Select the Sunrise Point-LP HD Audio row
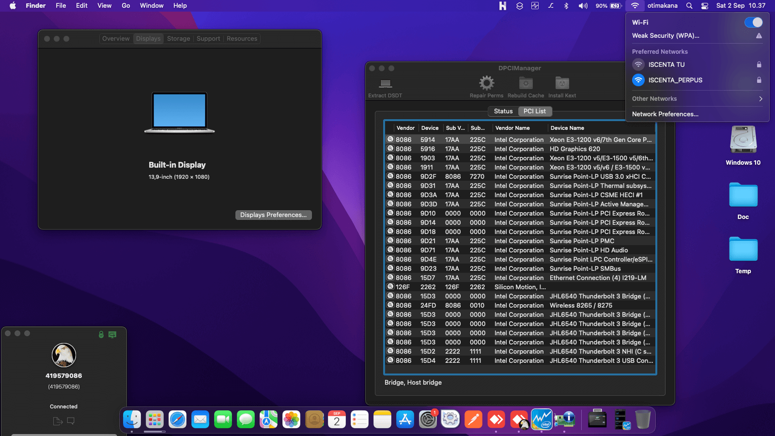The image size is (775, 436). point(520,250)
